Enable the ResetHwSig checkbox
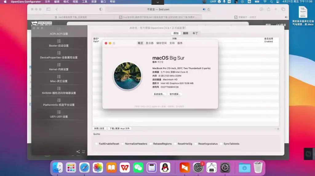 [175, 144]
